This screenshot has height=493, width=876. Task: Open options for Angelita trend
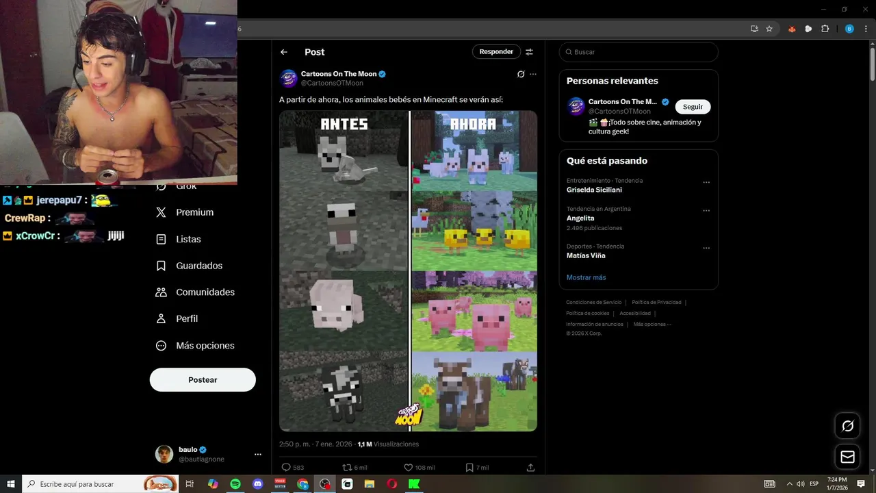[706, 210]
